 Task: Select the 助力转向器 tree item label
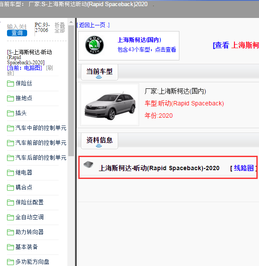[x=29, y=232]
